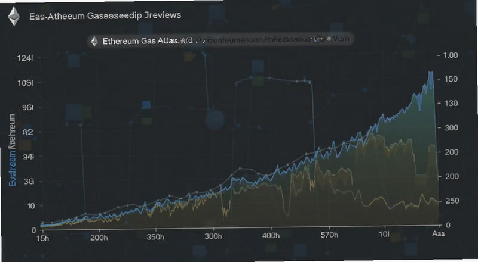The width and height of the screenshot is (478, 262).
Task: Click the '250' right axis label
Action: pos(452,201)
